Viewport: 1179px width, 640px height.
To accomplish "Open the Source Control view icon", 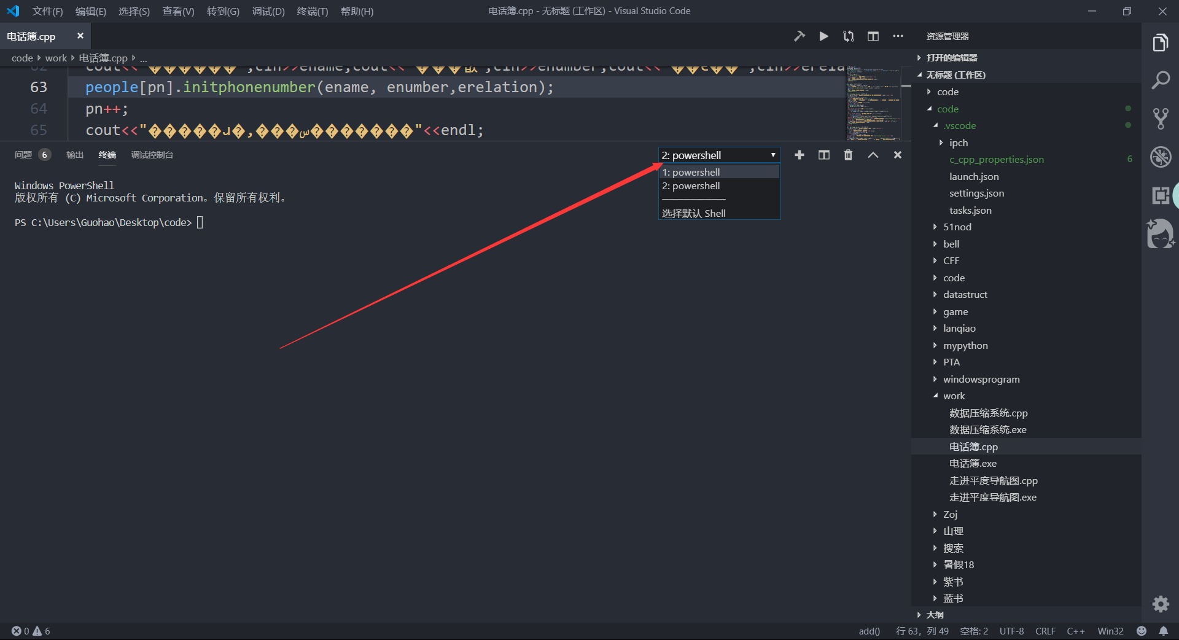I will pos(1160,118).
